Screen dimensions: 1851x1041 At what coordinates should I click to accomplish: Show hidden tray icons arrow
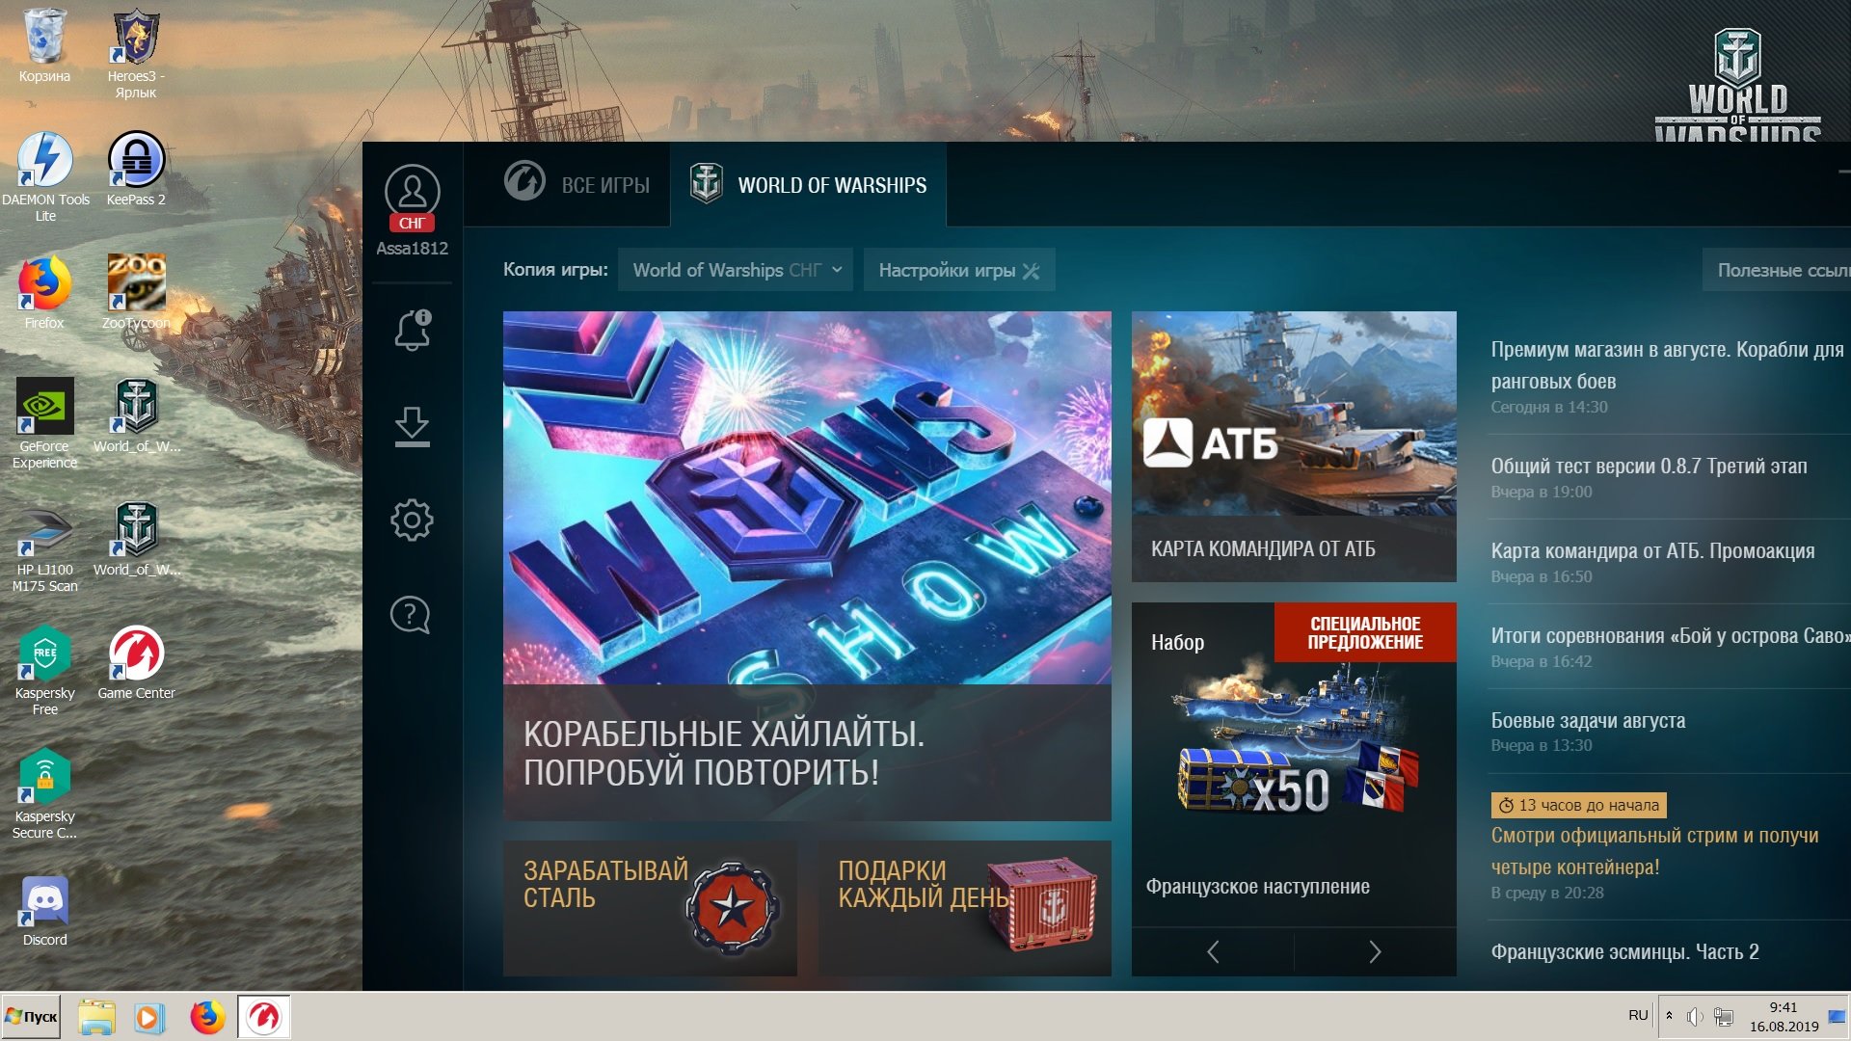tap(1669, 1016)
